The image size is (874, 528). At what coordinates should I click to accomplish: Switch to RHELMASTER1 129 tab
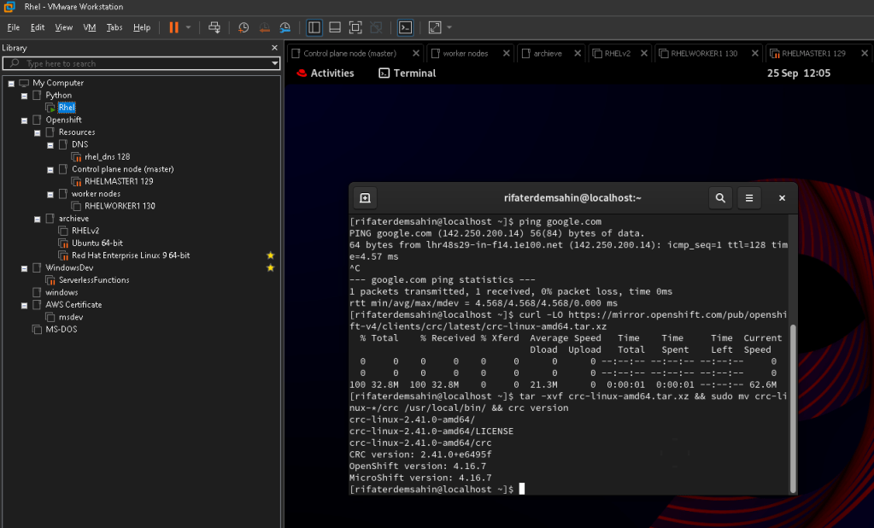coord(813,54)
